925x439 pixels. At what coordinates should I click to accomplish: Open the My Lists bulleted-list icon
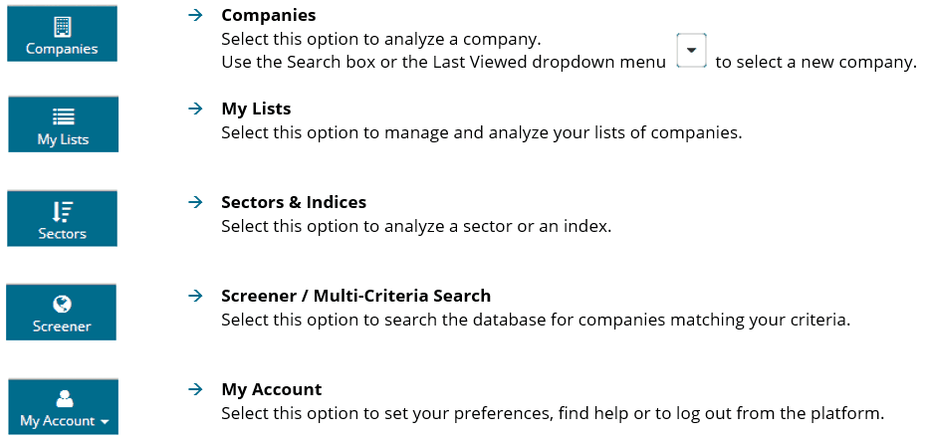63,116
